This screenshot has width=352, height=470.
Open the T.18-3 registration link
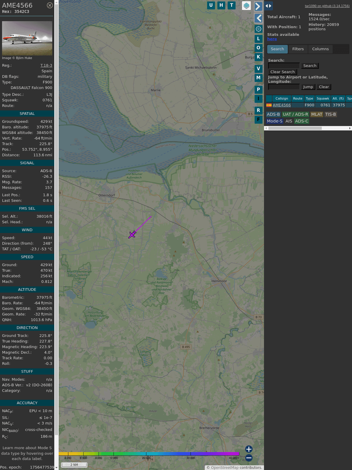(x=46, y=66)
